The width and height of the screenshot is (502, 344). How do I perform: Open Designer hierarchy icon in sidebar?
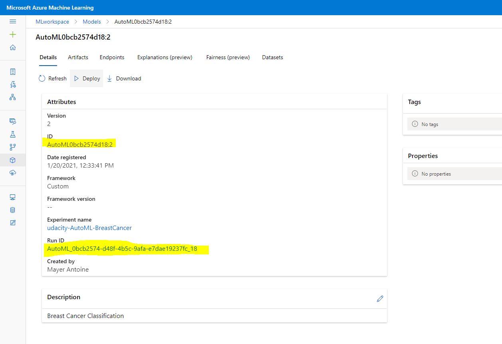click(x=13, y=97)
